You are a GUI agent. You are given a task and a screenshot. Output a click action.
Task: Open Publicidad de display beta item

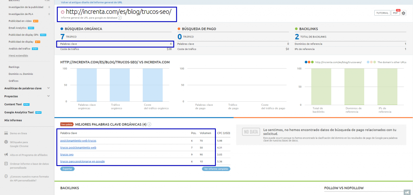click(21, 42)
